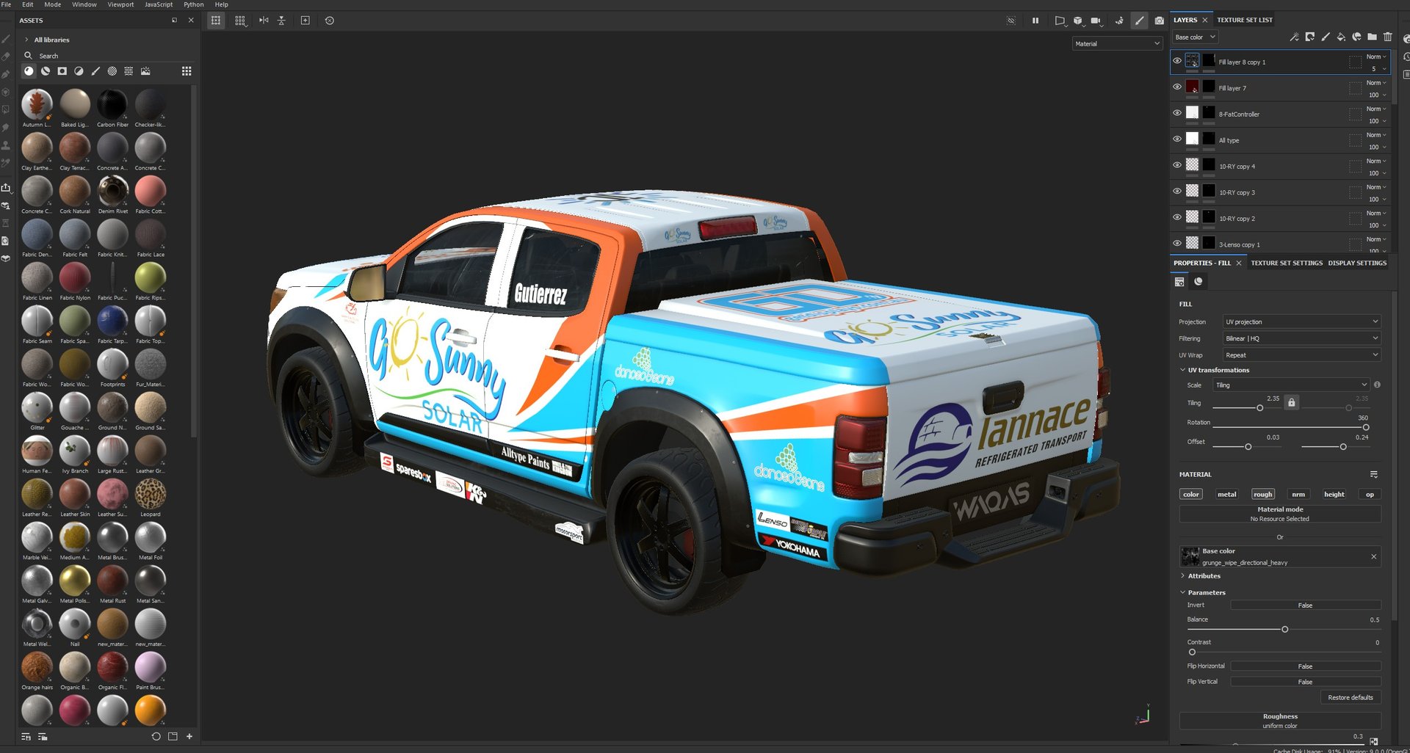The height and width of the screenshot is (753, 1410).
Task: Adjust the Balance slider
Action: pos(1284,629)
